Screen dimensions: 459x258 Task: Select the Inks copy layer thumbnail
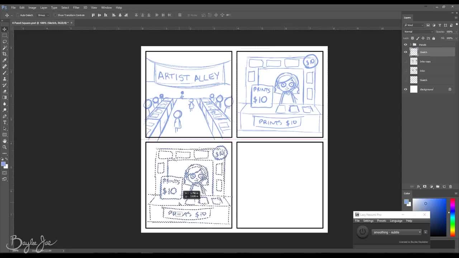(x=414, y=61)
